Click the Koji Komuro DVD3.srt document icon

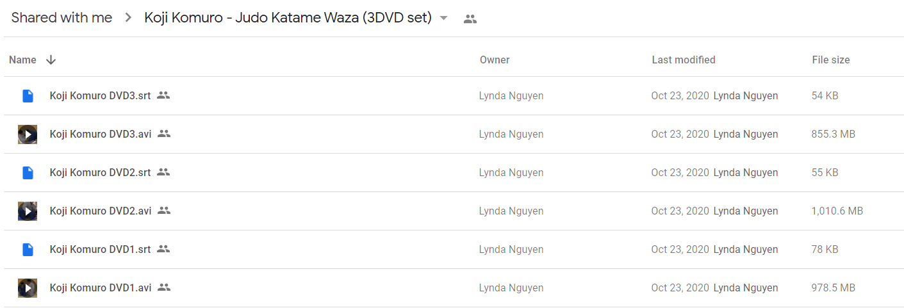click(28, 96)
